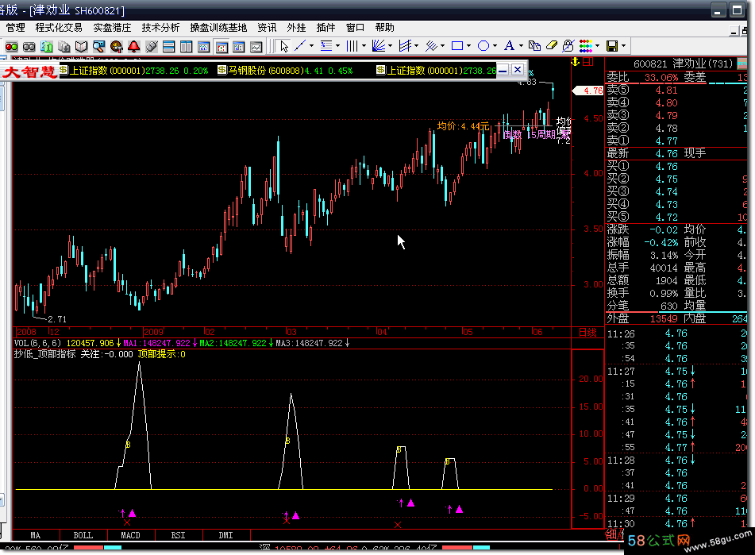Select the horizontal split layout icon
Screen dimensions: 755x555
168,47
